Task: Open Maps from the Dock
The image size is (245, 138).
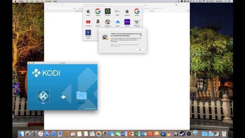Action: click(92, 134)
